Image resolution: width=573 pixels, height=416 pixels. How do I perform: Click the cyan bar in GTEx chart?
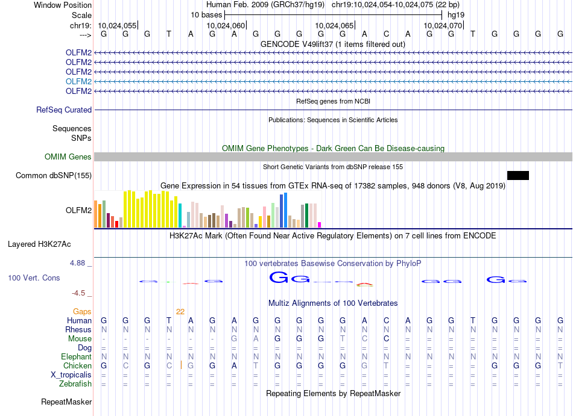tap(180, 216)
